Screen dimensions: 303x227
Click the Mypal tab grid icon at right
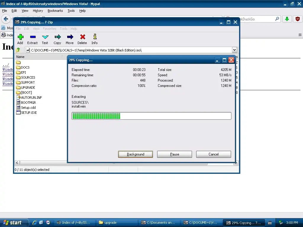click(x=300, y=35)
